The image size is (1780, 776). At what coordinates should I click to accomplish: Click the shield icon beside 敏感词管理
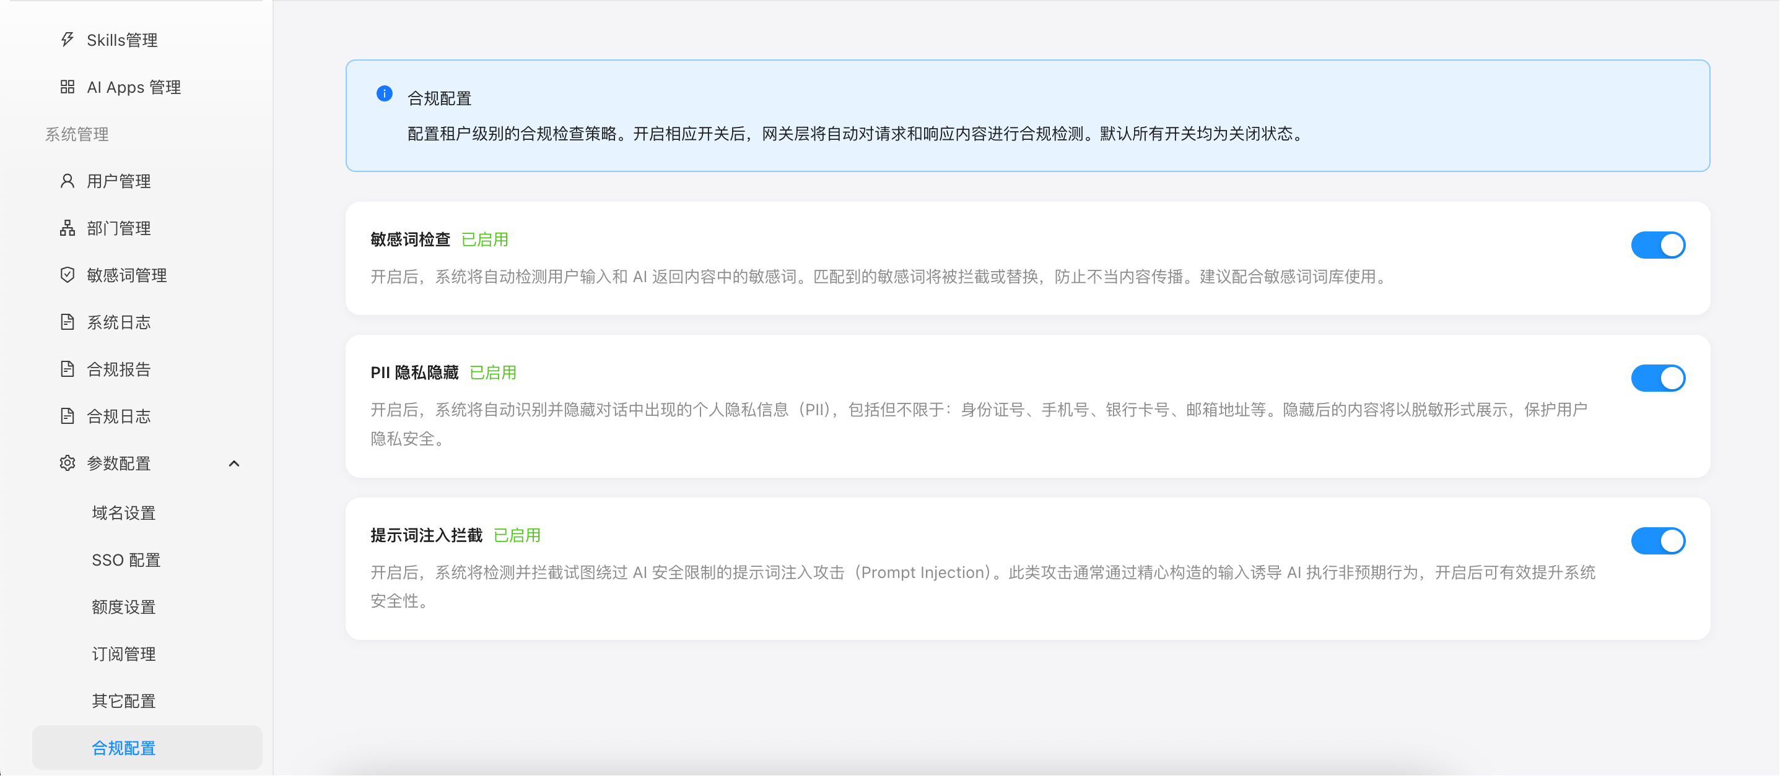(x=67, y=275)
